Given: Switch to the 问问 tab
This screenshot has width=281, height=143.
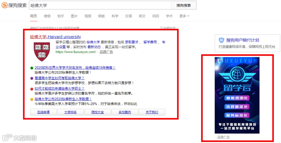Looking at the screenshot, I should (x=156, y=16).
